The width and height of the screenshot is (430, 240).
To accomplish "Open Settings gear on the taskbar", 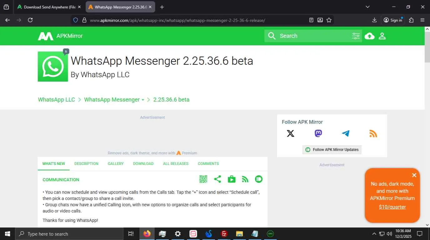I will 178,234.
